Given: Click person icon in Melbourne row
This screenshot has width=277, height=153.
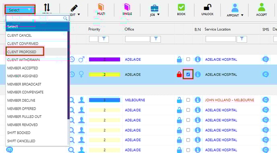Looking at the screenshot, I should (x=81, y=100).
